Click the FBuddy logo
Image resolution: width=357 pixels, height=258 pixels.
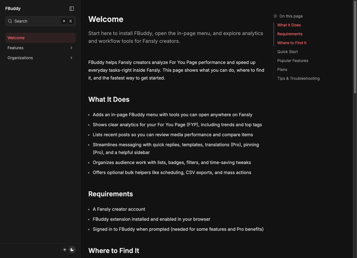(13, 9)
